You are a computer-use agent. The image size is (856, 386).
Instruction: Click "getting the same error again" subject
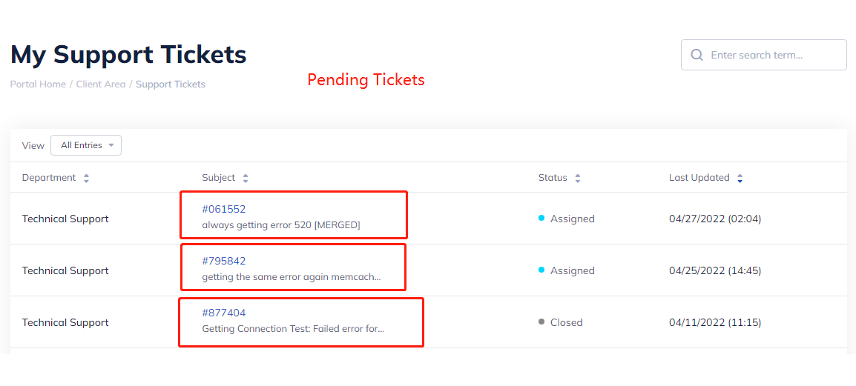coord(291,276)
